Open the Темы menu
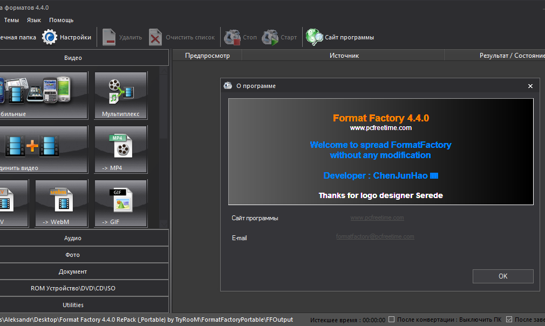 11,20
